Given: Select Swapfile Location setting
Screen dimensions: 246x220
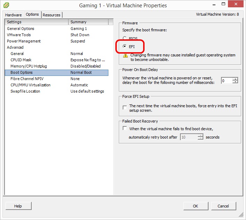Looking at the screenshot, I should point(25,91).
